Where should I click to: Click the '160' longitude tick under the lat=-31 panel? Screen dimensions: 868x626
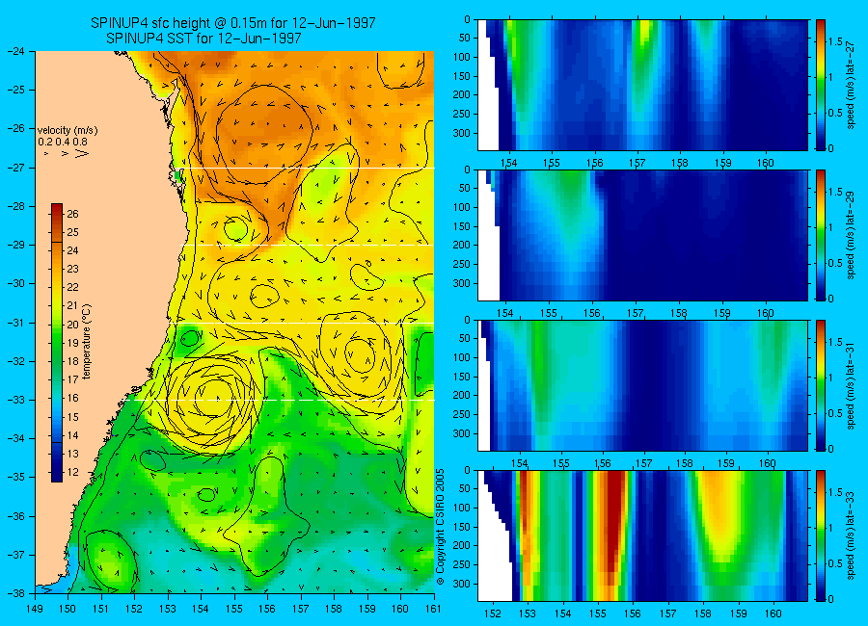(768, 463)
